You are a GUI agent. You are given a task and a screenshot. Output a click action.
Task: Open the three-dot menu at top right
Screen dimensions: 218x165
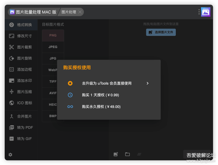[x=199, y=12]
